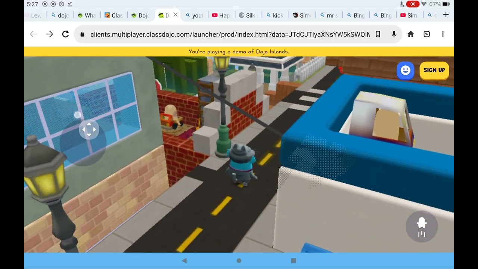Screen dimensions: 478x269
Task: Switch to the "yout" search tab
Action: [x=195, y=15]
